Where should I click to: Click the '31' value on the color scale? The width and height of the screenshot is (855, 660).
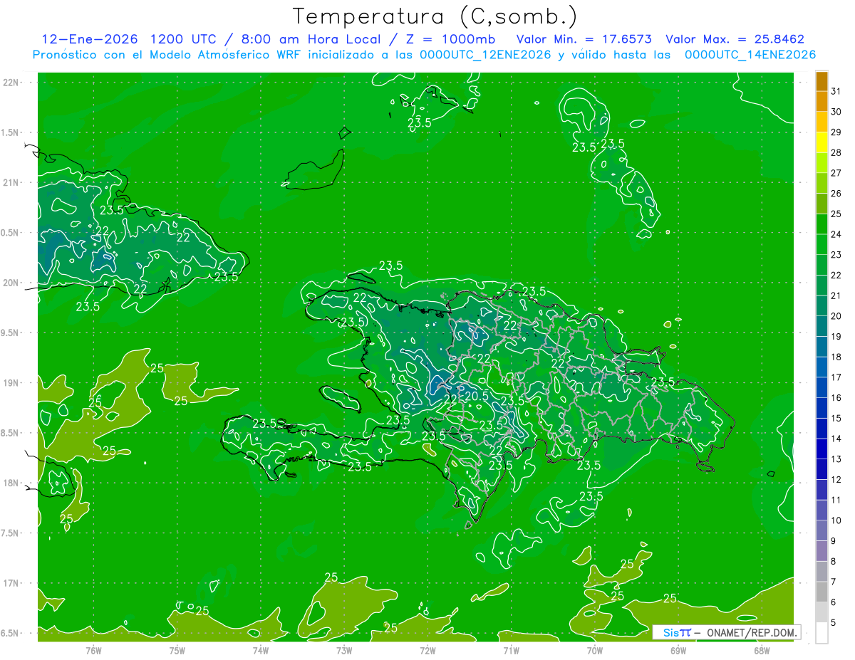pyautogui.click(x=836, y=91)
